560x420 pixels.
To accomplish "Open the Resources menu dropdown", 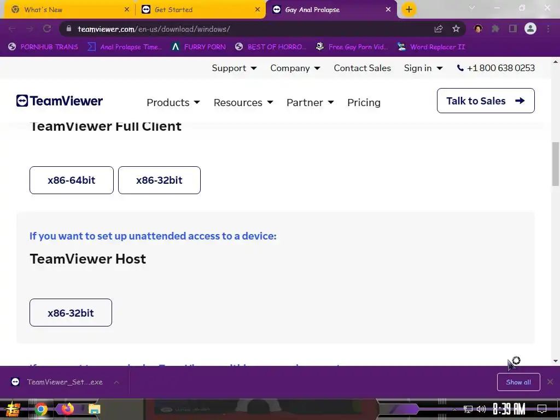I will 243,102.
